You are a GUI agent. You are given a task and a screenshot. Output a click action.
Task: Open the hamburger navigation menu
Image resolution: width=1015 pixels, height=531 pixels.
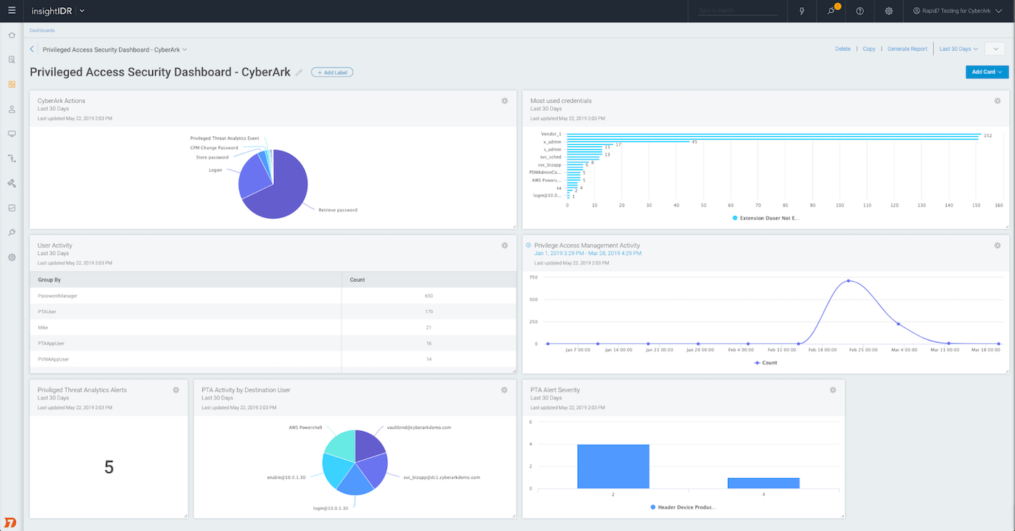[12, 11]
